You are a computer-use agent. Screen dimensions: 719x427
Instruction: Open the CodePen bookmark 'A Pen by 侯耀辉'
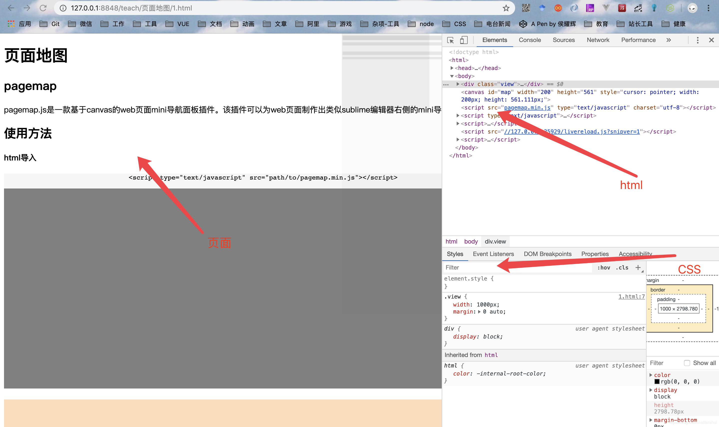pyautogui.click(x=547, y=24)
